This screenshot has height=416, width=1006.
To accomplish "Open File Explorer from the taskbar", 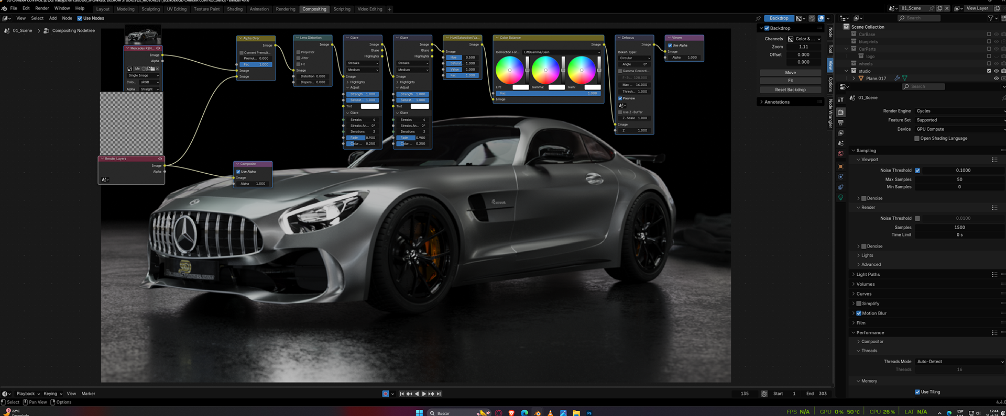I will pyautogui.click(x=576, y=413).
